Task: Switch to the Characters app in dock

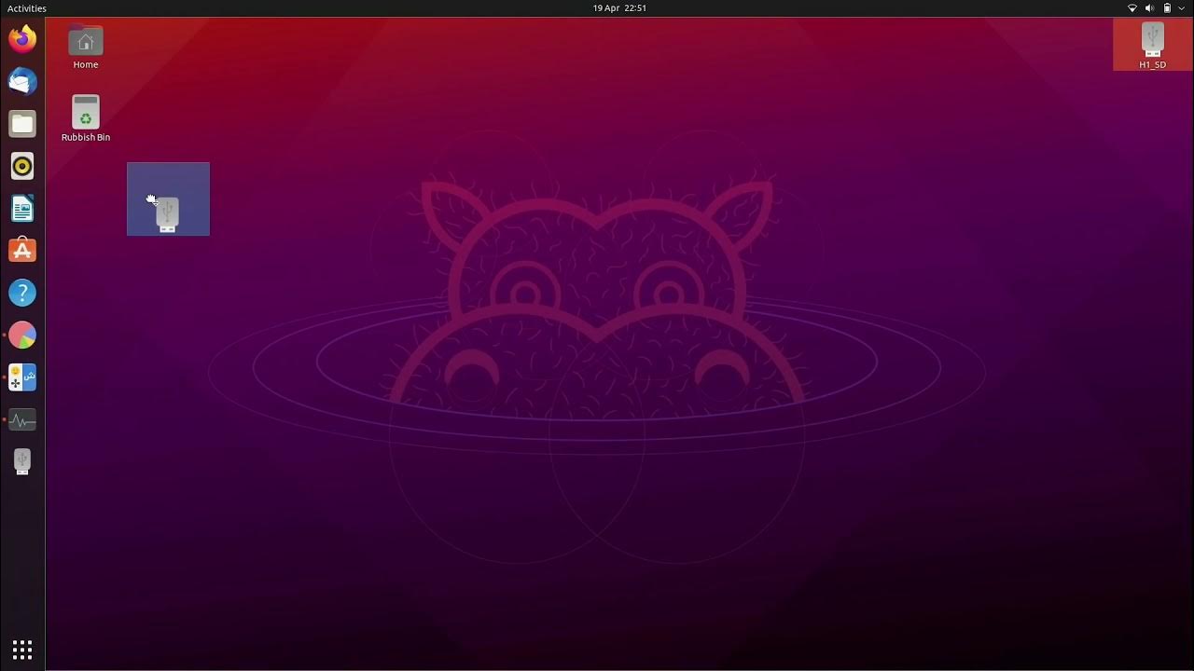Action: [22, 377]
